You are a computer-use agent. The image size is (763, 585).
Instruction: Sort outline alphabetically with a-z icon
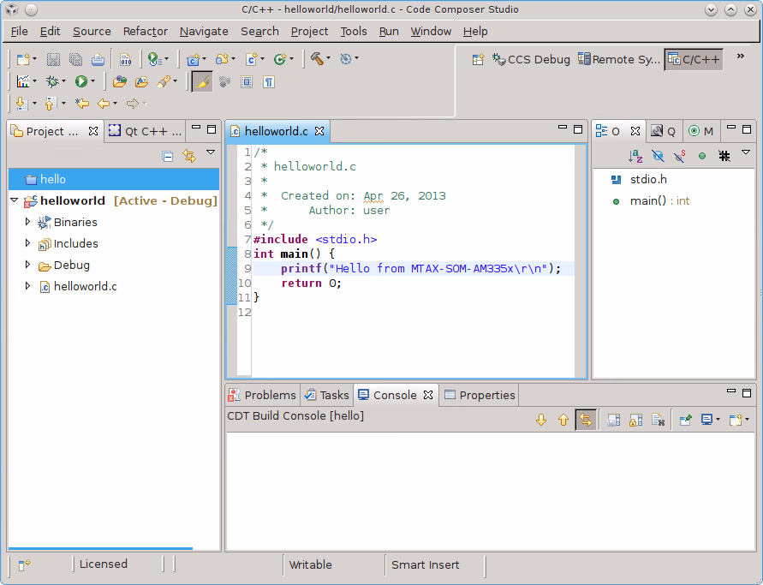[x=635, y=156]
